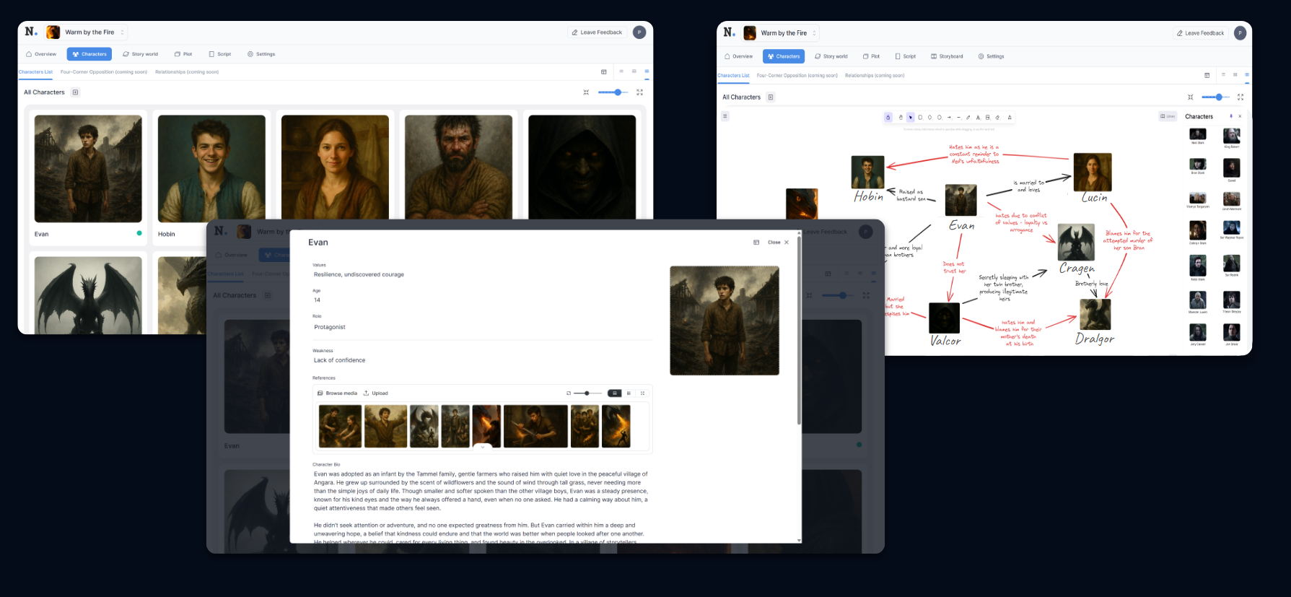The width and height of the screenshot is (1291, 597).
Task: Expand the references strip with the chevron
Action: (483, 448)
